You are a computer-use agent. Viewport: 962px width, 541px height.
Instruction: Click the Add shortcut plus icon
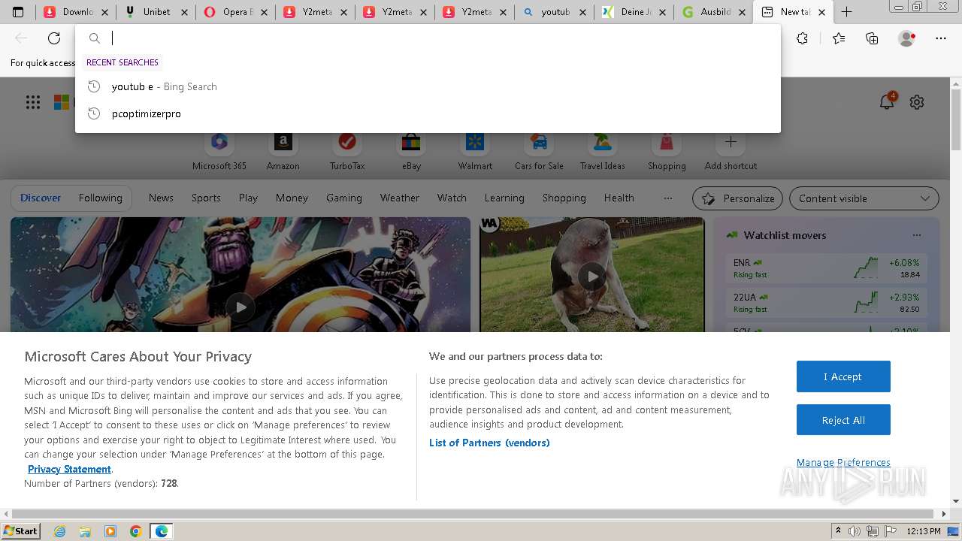click(731, 142)
